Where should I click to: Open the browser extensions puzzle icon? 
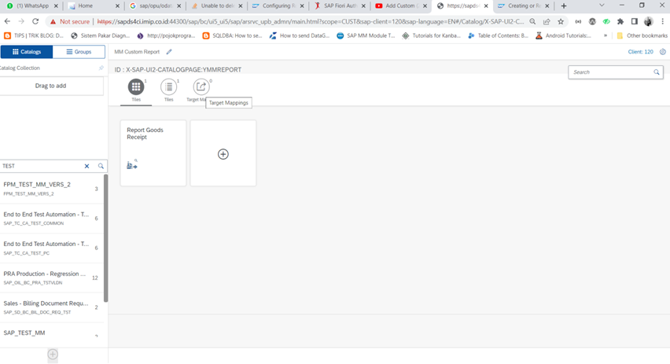(620, 21)
